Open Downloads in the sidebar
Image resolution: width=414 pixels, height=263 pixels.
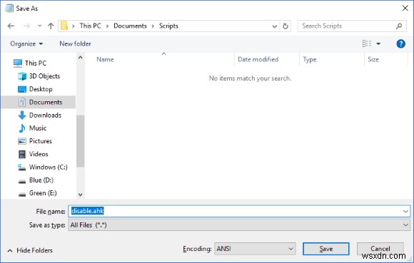(x=45, y=115)
